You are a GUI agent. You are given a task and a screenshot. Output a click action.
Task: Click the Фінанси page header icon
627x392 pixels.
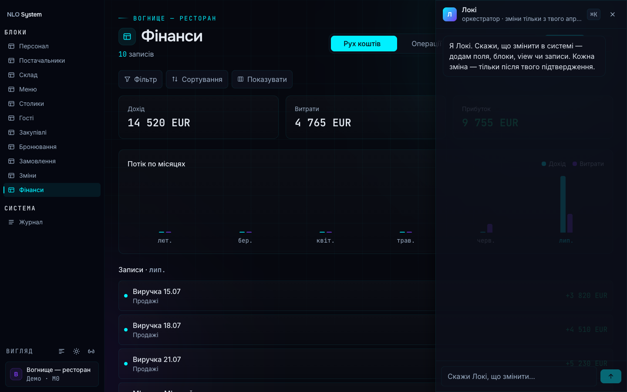pos(127,37)
